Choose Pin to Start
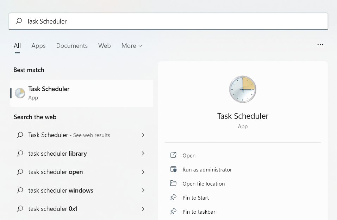Viewport: 337px width, 220px height. coord(195,198)
